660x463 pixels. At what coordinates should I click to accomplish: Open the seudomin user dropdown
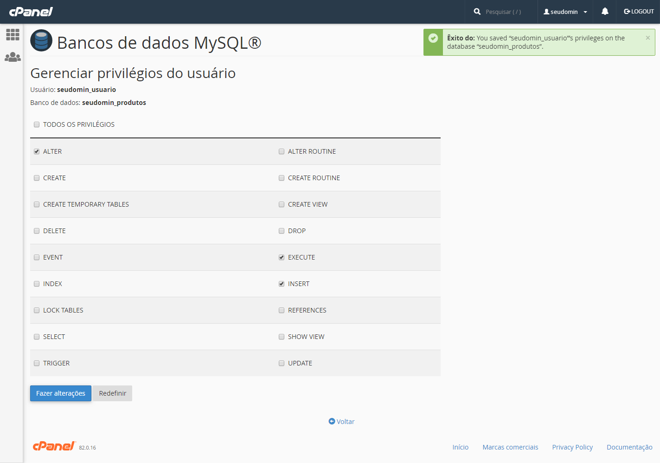click(x=565, y=12)
